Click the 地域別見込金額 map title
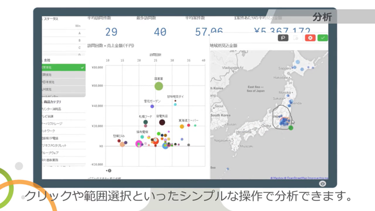The width and height of the screenshot is (375, 211). coord(224,45)
